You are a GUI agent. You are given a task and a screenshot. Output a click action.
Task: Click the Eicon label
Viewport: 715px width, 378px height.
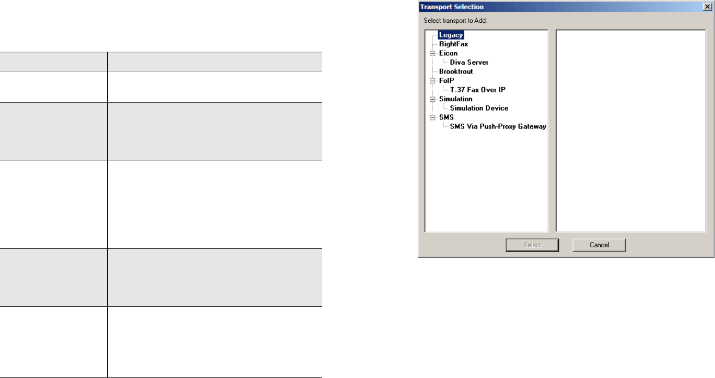[x=448, y=53]
